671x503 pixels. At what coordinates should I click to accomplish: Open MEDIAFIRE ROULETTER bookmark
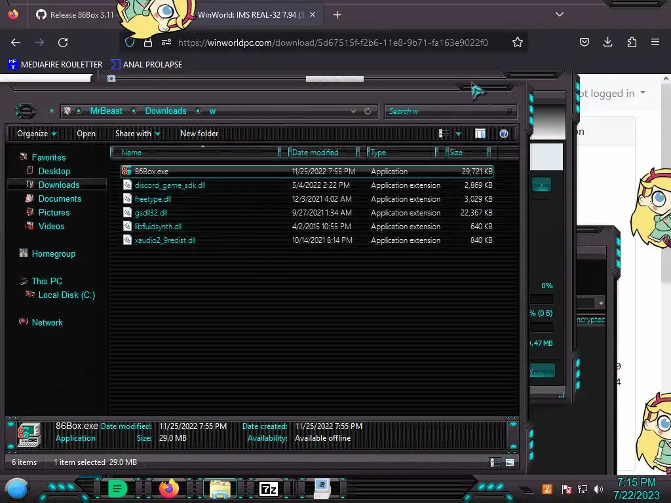point(55,65)
